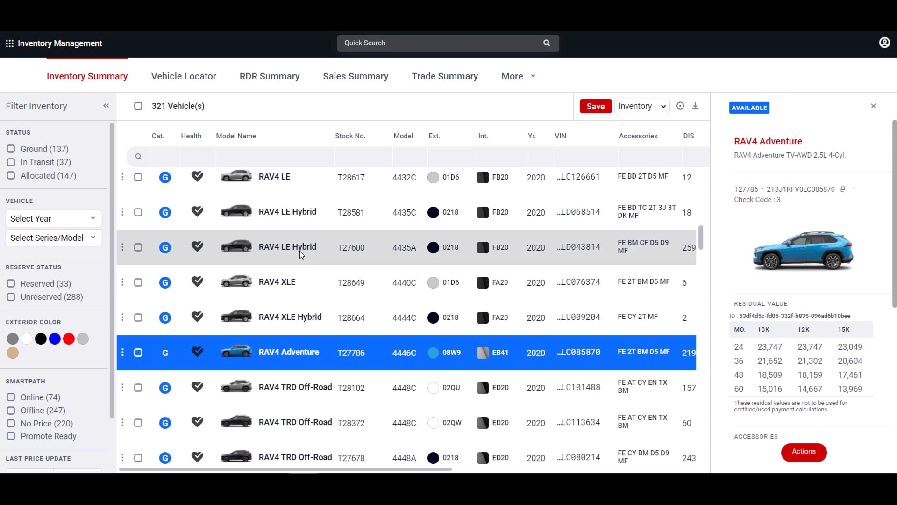Viewport: 897px width, 505px height.
Task: Expand the More navigation menu
Action: (518, 76)
